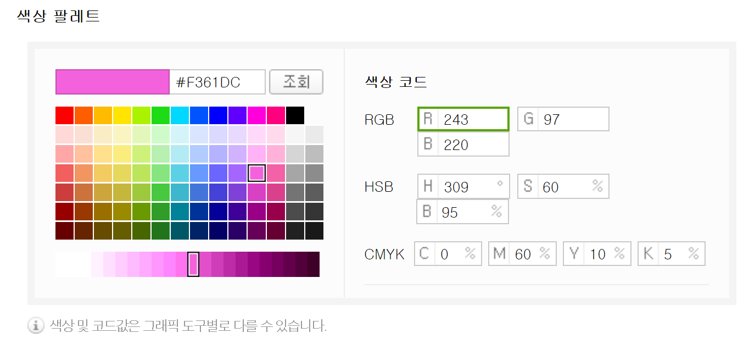Click the CMYK row label
The width and height of the screenshot is (749, 344).
384,254
